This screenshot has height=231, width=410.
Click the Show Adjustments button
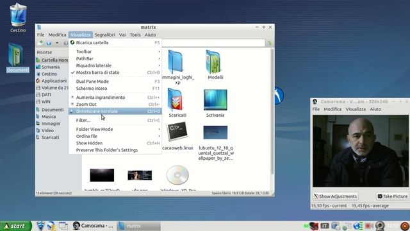335,196
